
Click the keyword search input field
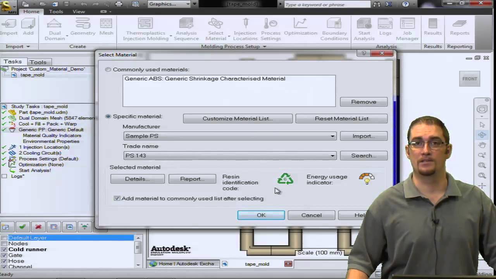[327, 4]
